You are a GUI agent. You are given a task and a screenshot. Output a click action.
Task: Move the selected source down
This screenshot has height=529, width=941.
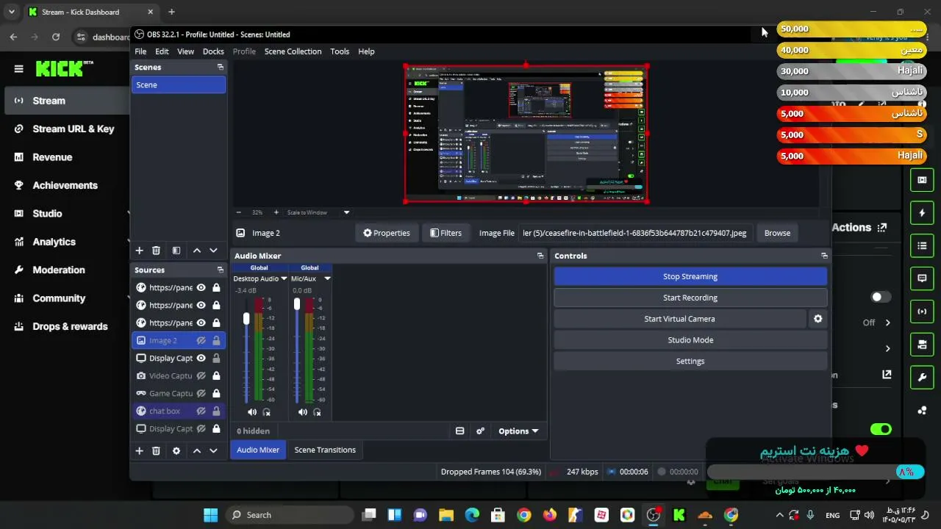pos(213,450)
